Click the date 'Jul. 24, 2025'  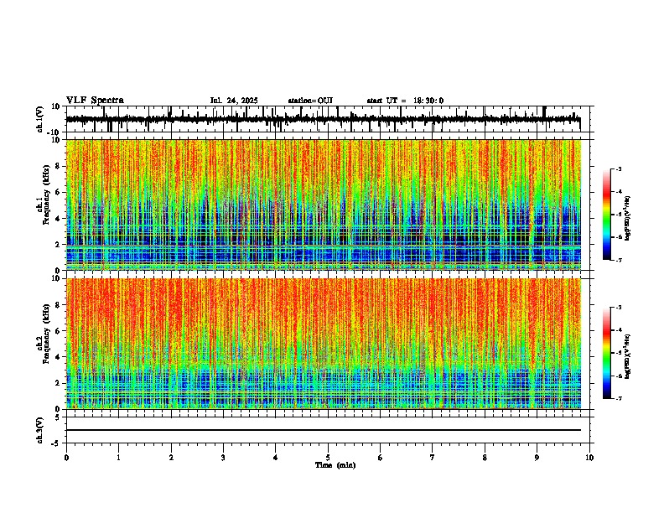pos(234,101)
